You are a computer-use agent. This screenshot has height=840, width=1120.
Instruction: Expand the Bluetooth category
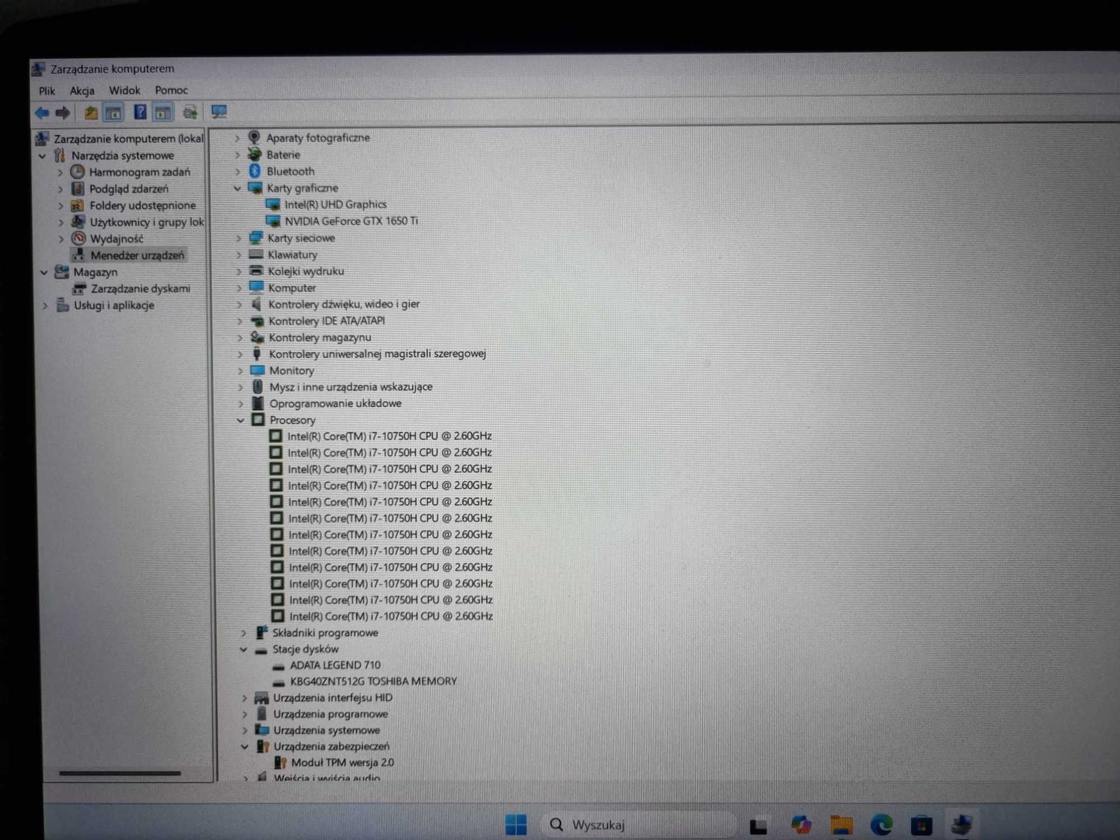[x=237, y=172]
